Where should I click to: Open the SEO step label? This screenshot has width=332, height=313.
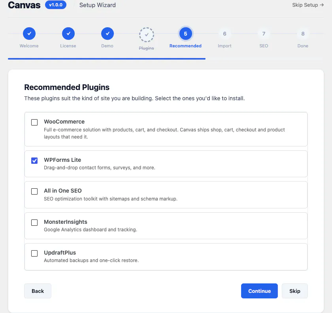264,46
